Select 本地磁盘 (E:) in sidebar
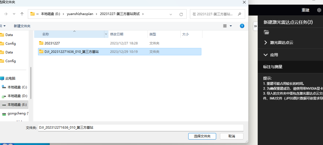 click(x=14, y=104)
